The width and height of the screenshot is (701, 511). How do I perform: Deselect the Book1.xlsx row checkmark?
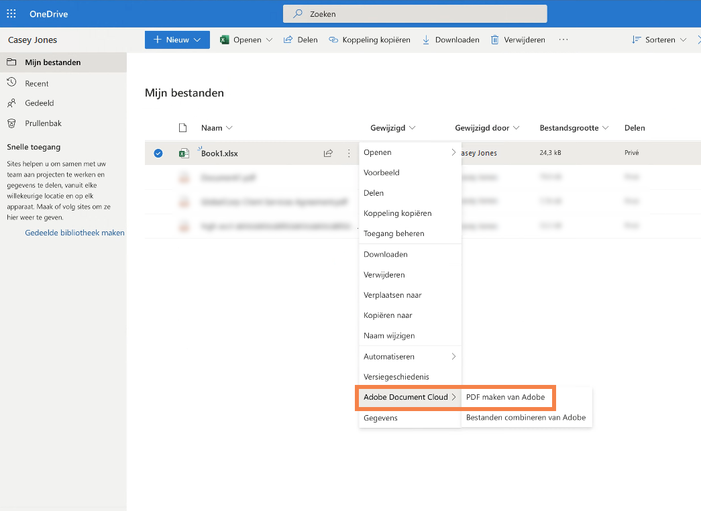click(158, 154)
